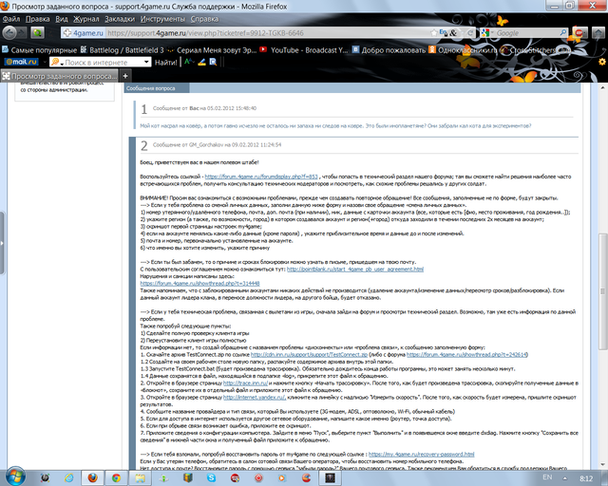Click the sender name GM_Gorchakov
608x486 pixels.
(206, 144)
